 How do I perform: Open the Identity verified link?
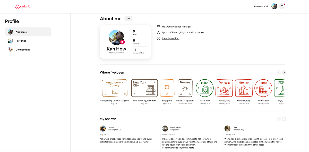pyautogui.click(x=170, y=39)
